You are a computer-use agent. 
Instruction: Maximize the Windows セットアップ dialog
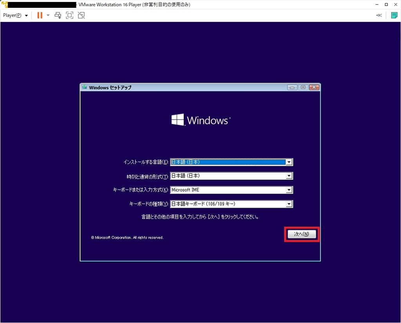pyautogui.click(x=303, y=87)
